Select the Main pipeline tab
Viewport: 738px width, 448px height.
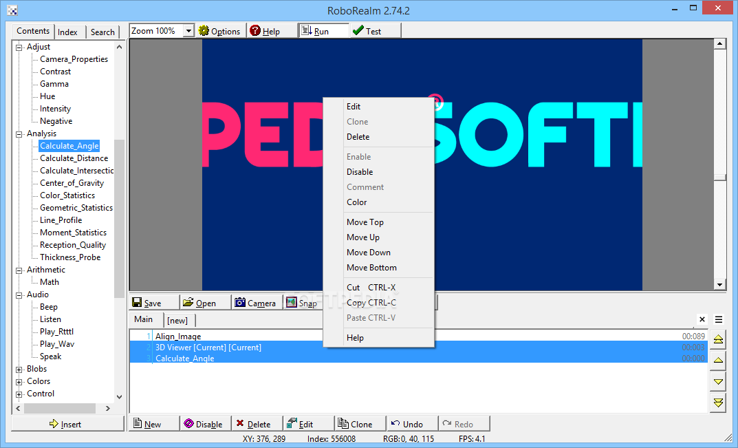click(144, 319)
